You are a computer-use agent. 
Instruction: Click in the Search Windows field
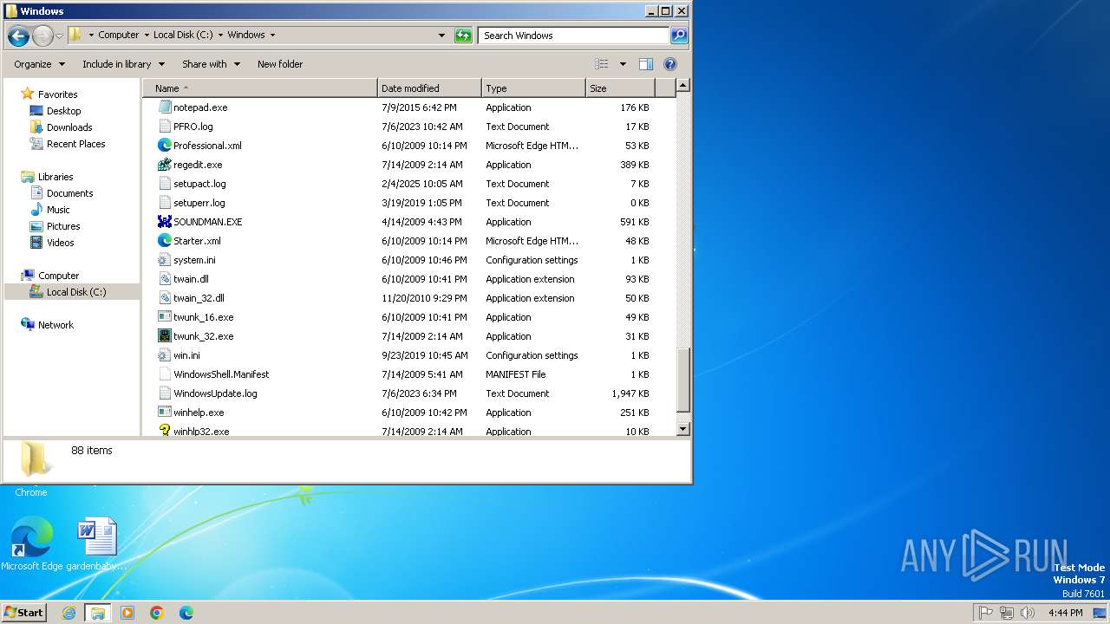[572, 36]
